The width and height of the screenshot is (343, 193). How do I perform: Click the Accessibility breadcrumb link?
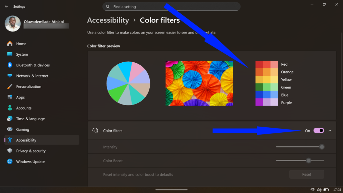coord(108,20)
